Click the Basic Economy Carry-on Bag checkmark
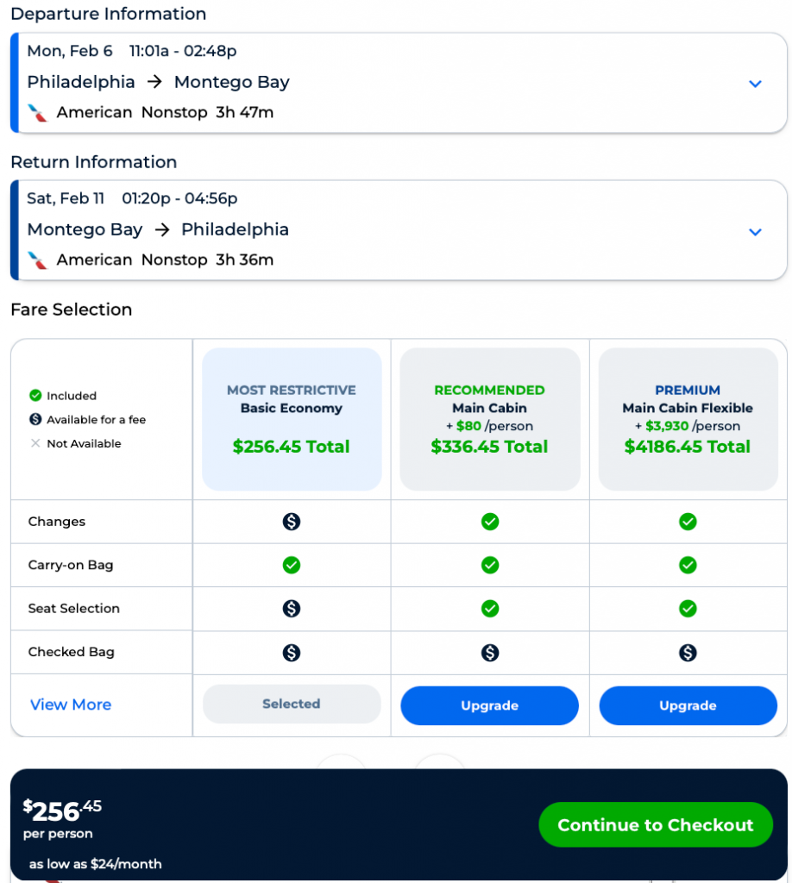This screenshot has width=792, height=883. pos(292,565)
